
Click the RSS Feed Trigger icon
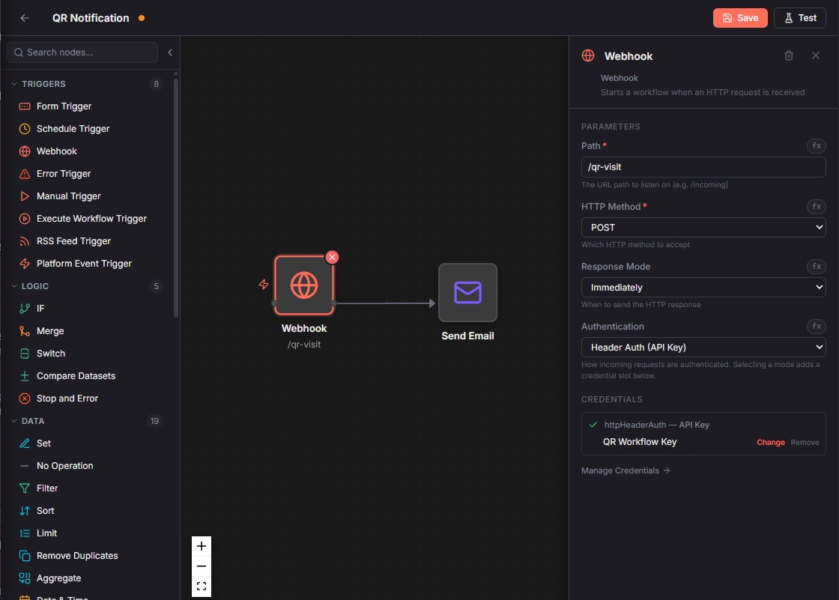coord(25,241)
